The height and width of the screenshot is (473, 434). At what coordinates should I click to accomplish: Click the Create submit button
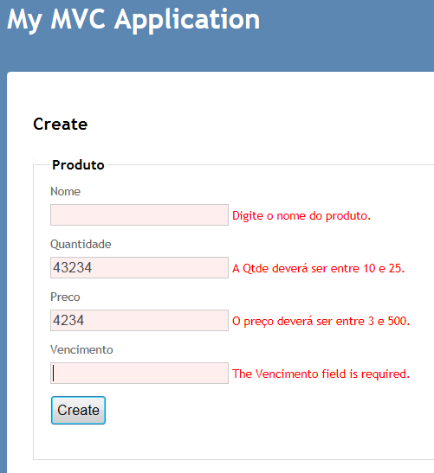pyautogui.click(x=78, y=410)
